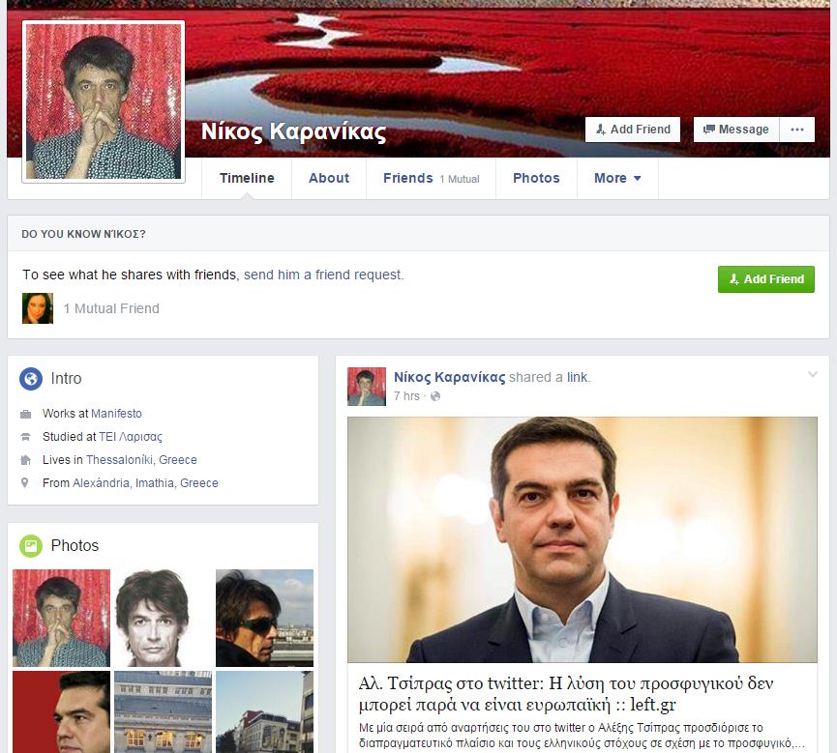Click Add Friend on the cover photo
Screen dimensions: 837x753
coord(633,130)
